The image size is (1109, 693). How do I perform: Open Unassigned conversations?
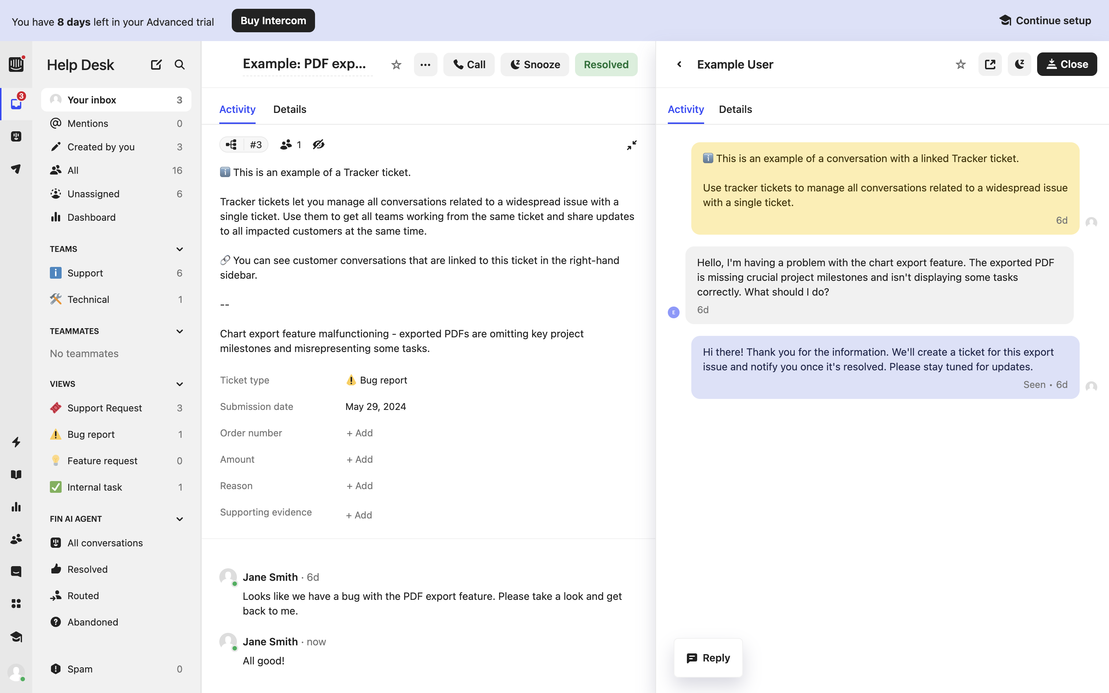pyautogui.click(x=116, y=194)
